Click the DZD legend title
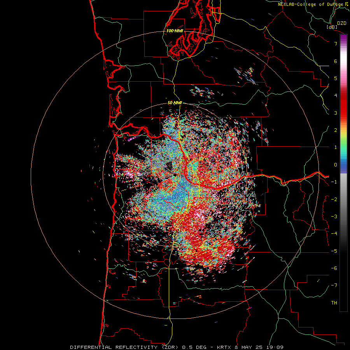The height and width of the screenshot is (350, 350). (x=342, y=23)
